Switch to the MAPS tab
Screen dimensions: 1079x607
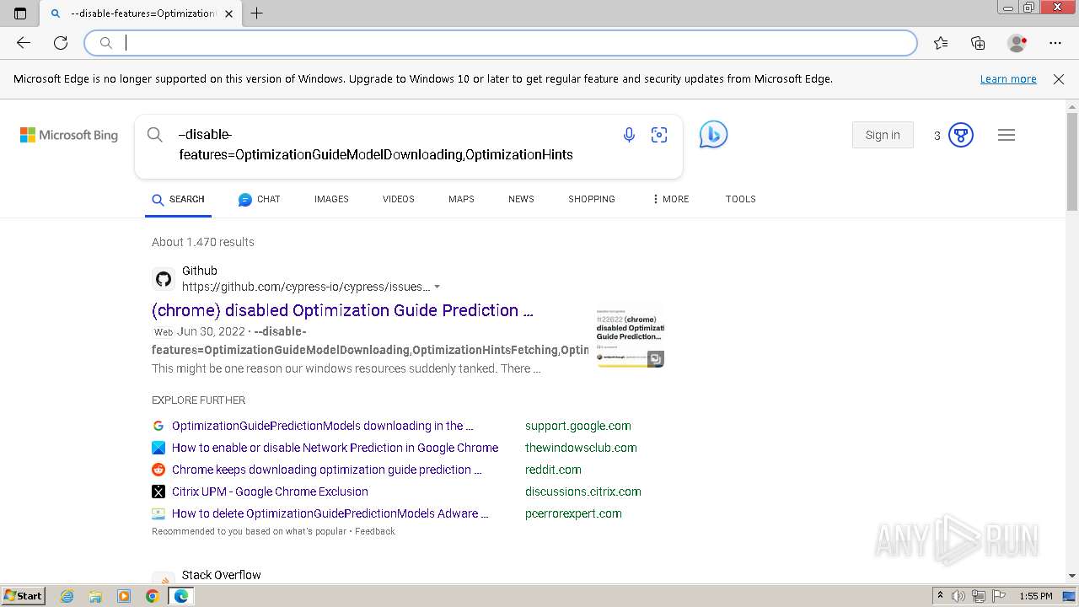pos(461,199)
